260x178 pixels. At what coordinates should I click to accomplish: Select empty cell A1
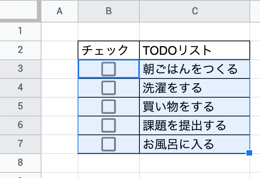tap(60, 32)
